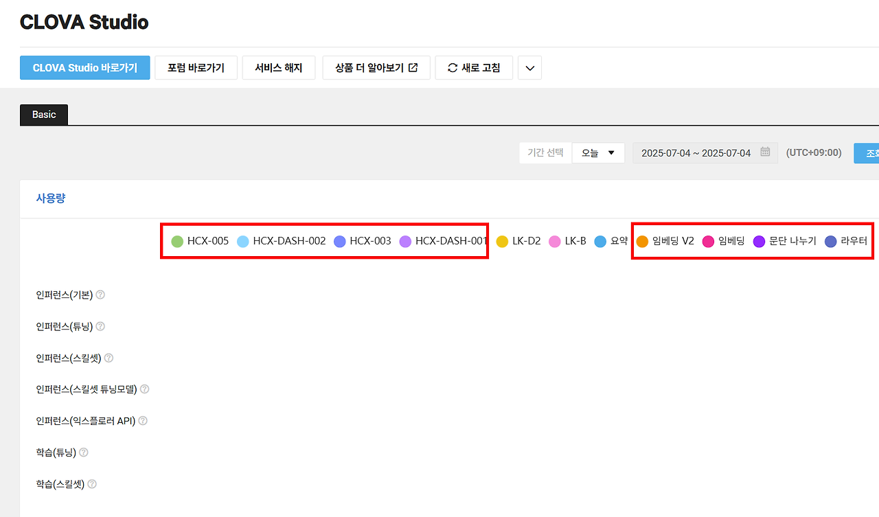Image resolution: width=879 pixels, height=517 pixels.
Task: Click the 인퍼런스(스킬셋 튜닝모델) row label
Action: (x=87, y=389)
